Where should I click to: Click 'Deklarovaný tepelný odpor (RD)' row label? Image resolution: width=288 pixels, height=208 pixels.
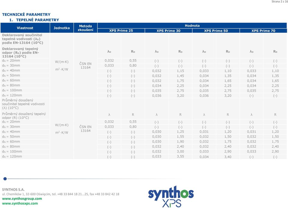[20, 53]
